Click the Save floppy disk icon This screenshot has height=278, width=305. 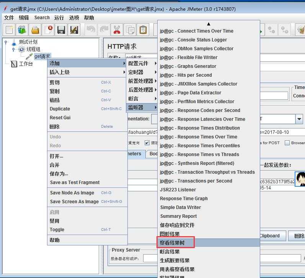click(61, 30)
